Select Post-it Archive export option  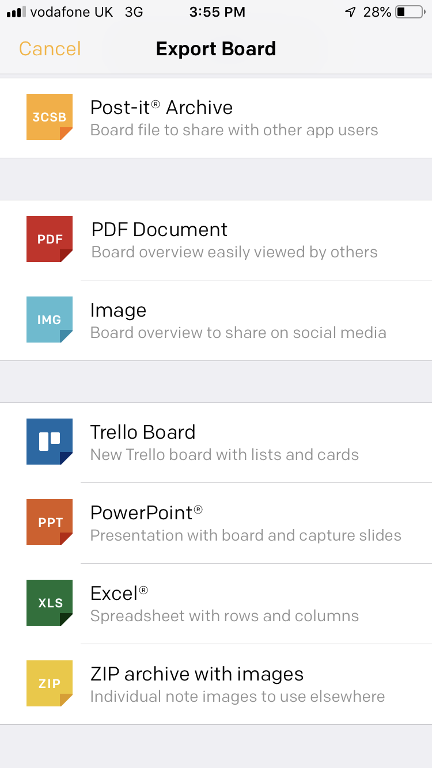pos(234,118)
